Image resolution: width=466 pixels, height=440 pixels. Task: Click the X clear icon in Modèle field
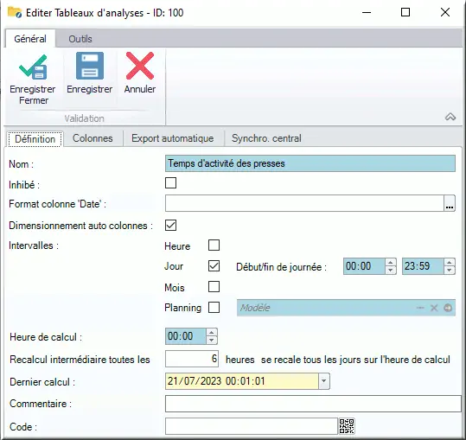(x=434, y=308)
